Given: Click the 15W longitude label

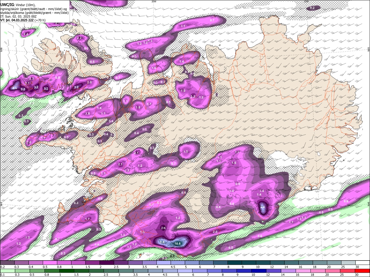Looking at the screenshot, I should coord(306,1).
